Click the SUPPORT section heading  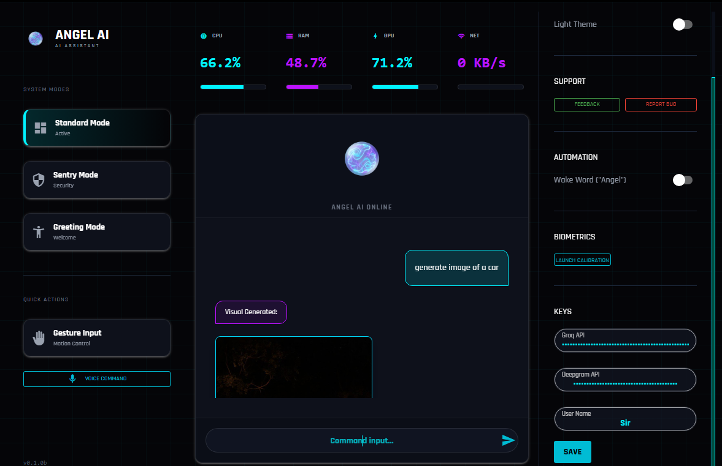(570, 81)
